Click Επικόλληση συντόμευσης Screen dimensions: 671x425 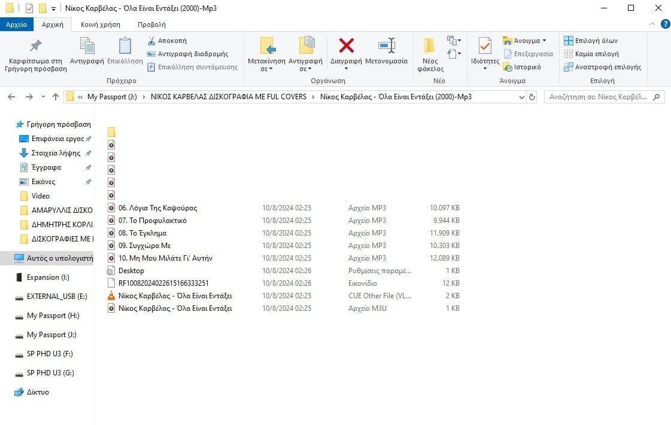pyautogui.click(x=192, y=67)
